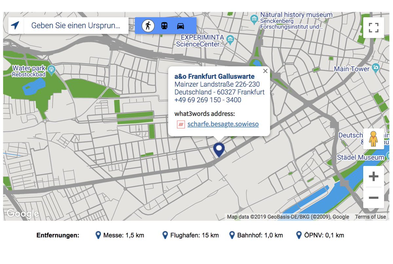Open scharfe.besagte.sowieso what3words link

click(x=223, y=124)
